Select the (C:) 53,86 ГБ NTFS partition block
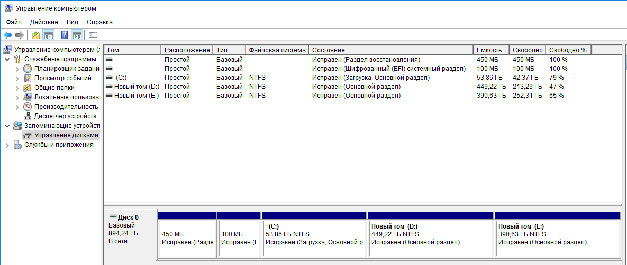 [x=314, y=235]
